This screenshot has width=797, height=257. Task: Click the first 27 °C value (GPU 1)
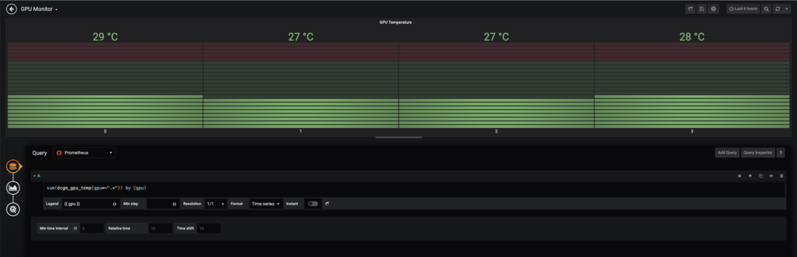pos(301,37)
